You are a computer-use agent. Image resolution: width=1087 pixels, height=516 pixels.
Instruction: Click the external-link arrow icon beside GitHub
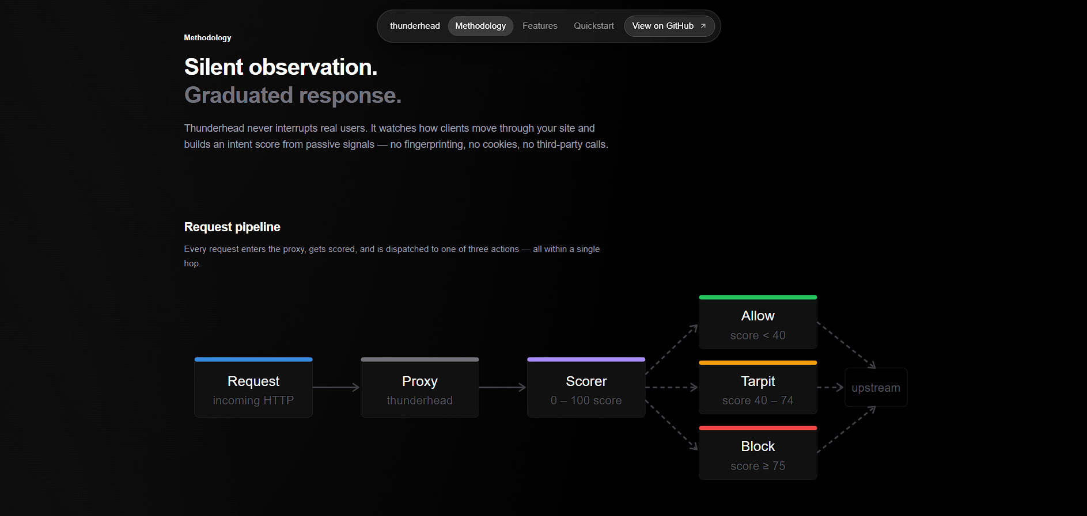point(703,26)
